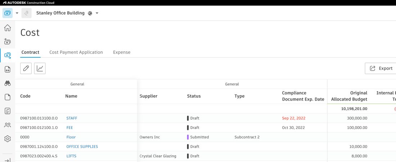The width and height of the screenshot is (396, 162).
Task: Click the Original Allocated Budget column header
Action: click(x=349, y=96)
